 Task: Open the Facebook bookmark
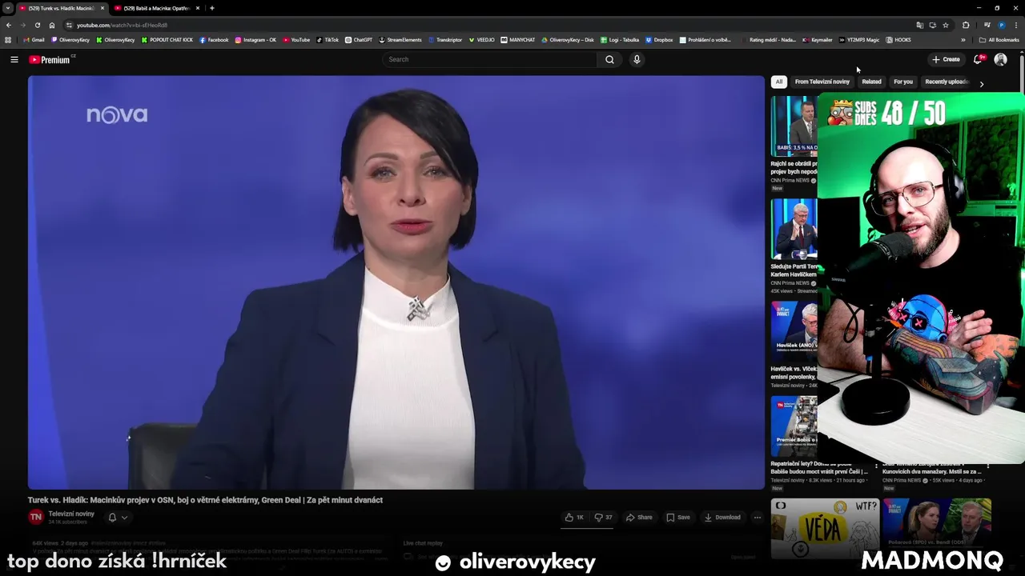coord(214,40)
